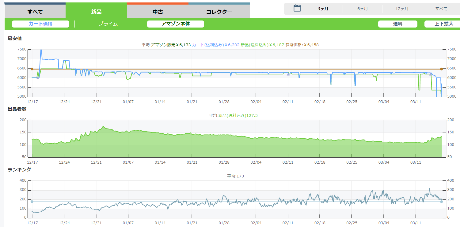This screenshot has width=460, height=227.
Task: Click the purple triangle marker near 12/17
Action: coord(38,78)
